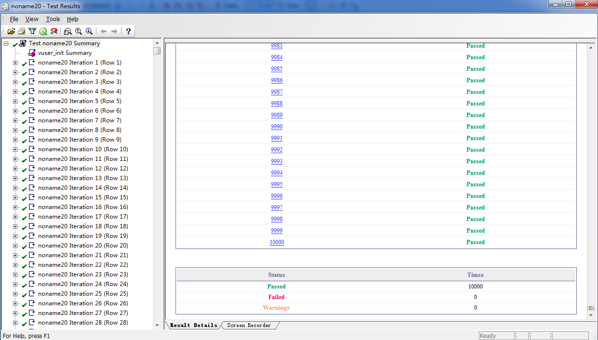Click the Iteration 12 (Row 12) step icon
Image resolution: width=598 pixels, height=340 pixels.
(32, 169)
